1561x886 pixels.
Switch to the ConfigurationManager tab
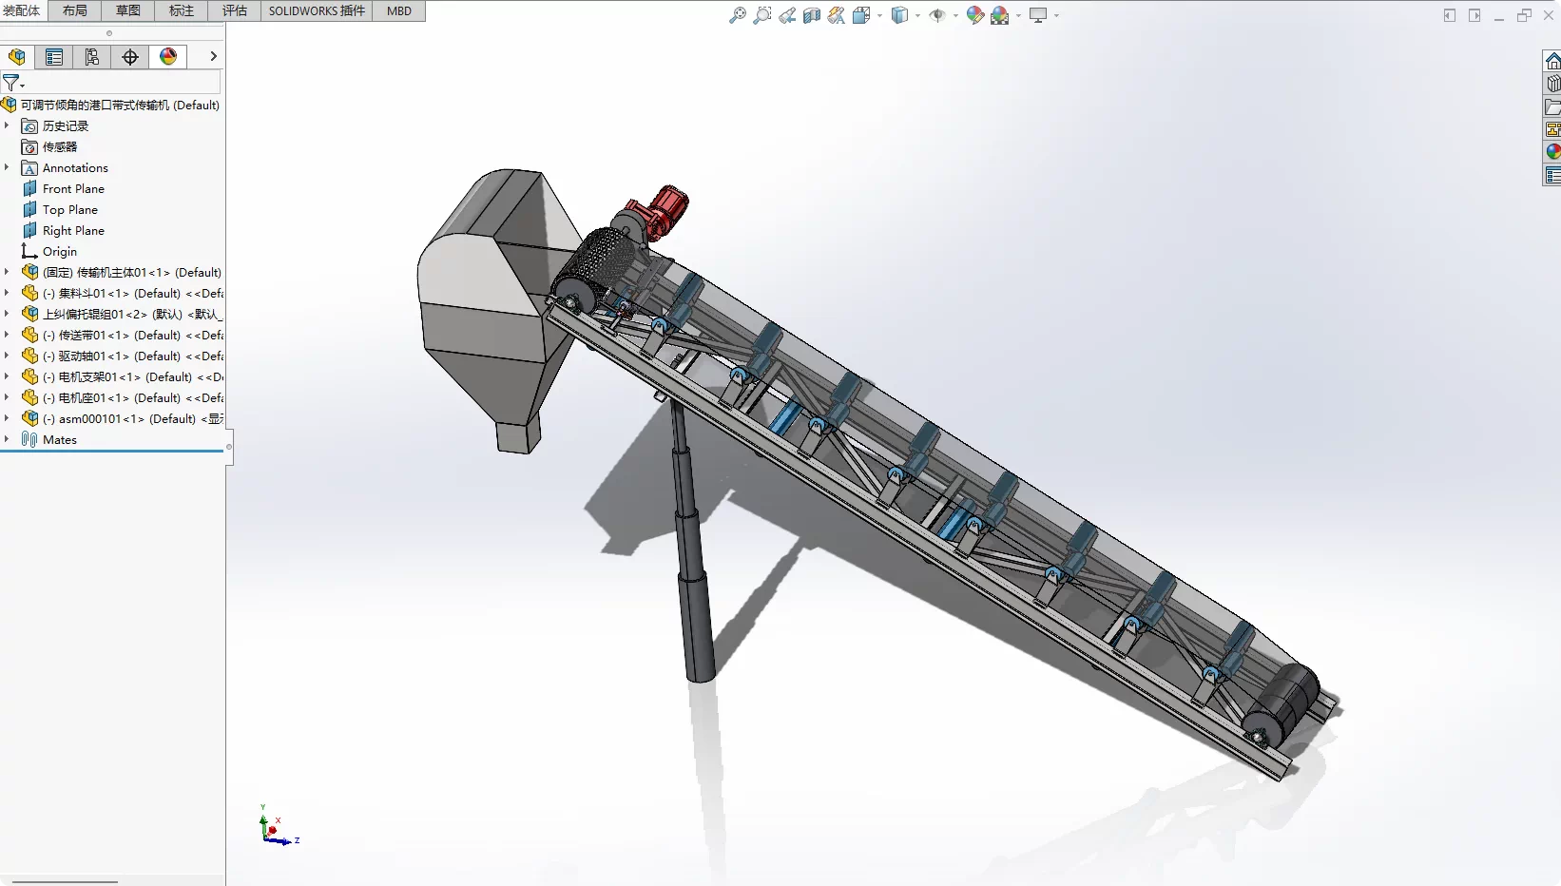(92, 57)
